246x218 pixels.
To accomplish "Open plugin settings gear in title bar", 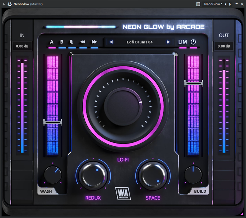I will [10, 4].
